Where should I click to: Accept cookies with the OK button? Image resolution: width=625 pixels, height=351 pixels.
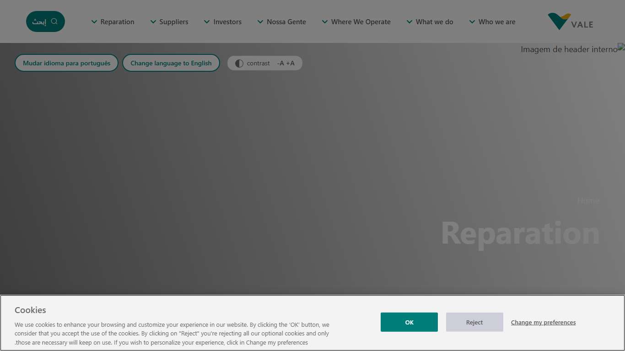click(x=409, y=322)
